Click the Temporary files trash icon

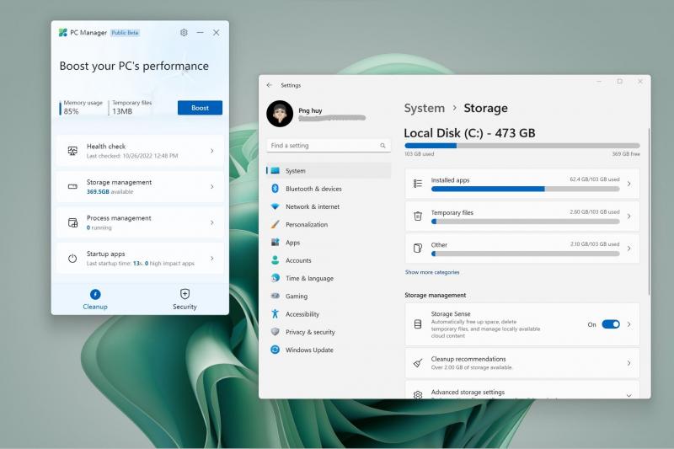(x=418, y=216)
